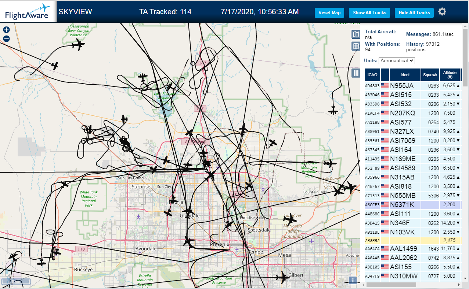Click the Messages rate statistic
The height and width of the screenshot is (289, 469).
click(430, 34)
